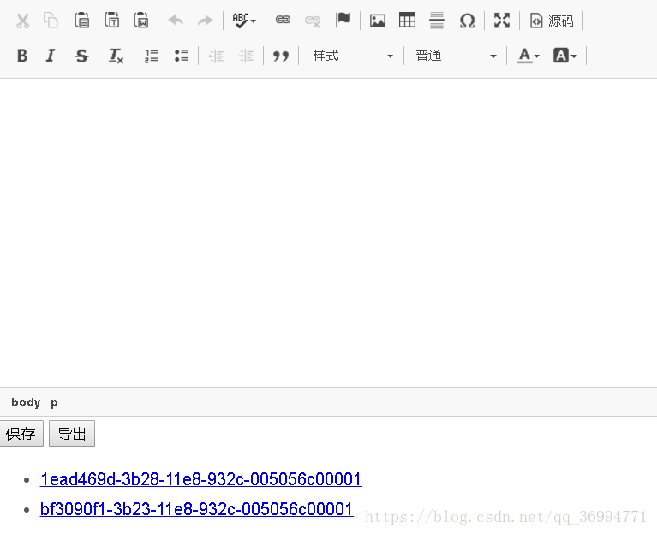Open link bf3090f1-3b23-11e8-932c-005056c00001

(x=196, y=509)
